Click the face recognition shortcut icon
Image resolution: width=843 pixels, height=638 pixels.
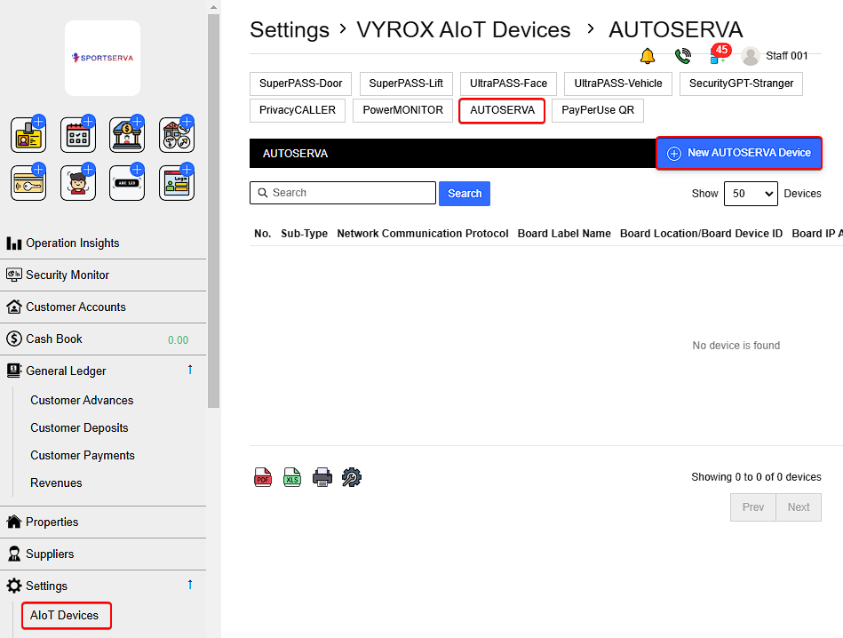pyautogui.click(x=78, y=183)
